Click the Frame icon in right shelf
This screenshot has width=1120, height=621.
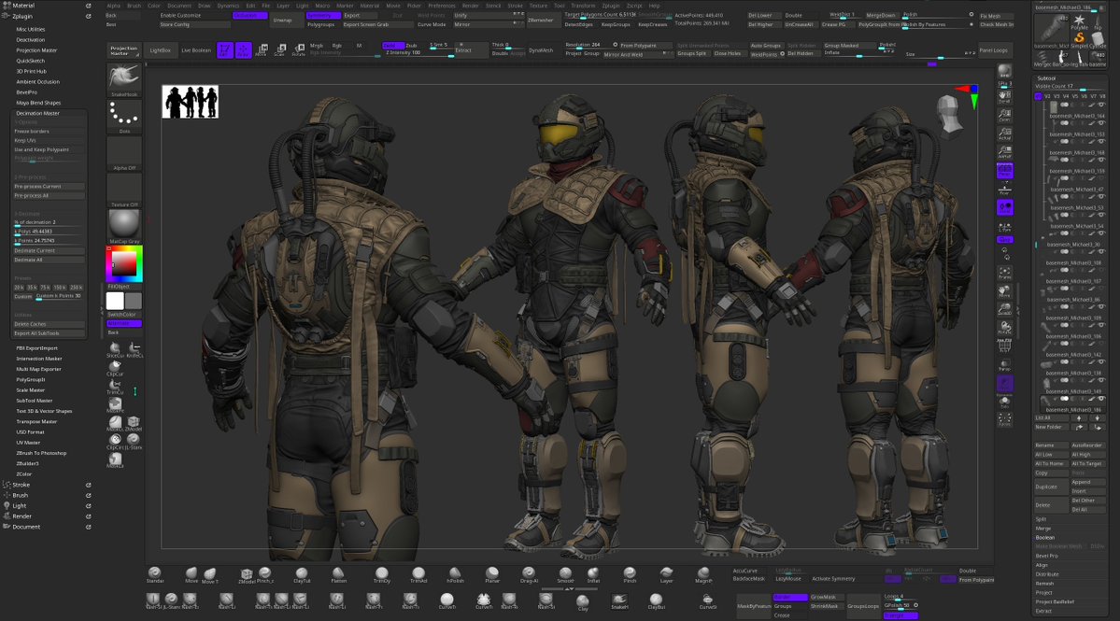pos(1004,273)
